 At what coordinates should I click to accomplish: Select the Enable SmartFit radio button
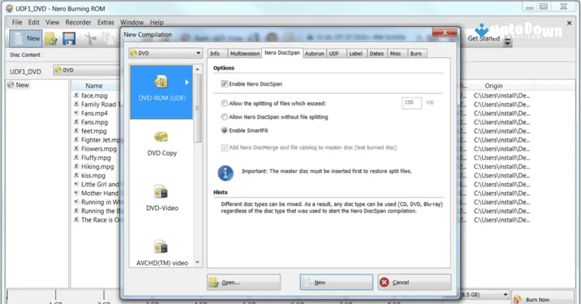(224, 129)
